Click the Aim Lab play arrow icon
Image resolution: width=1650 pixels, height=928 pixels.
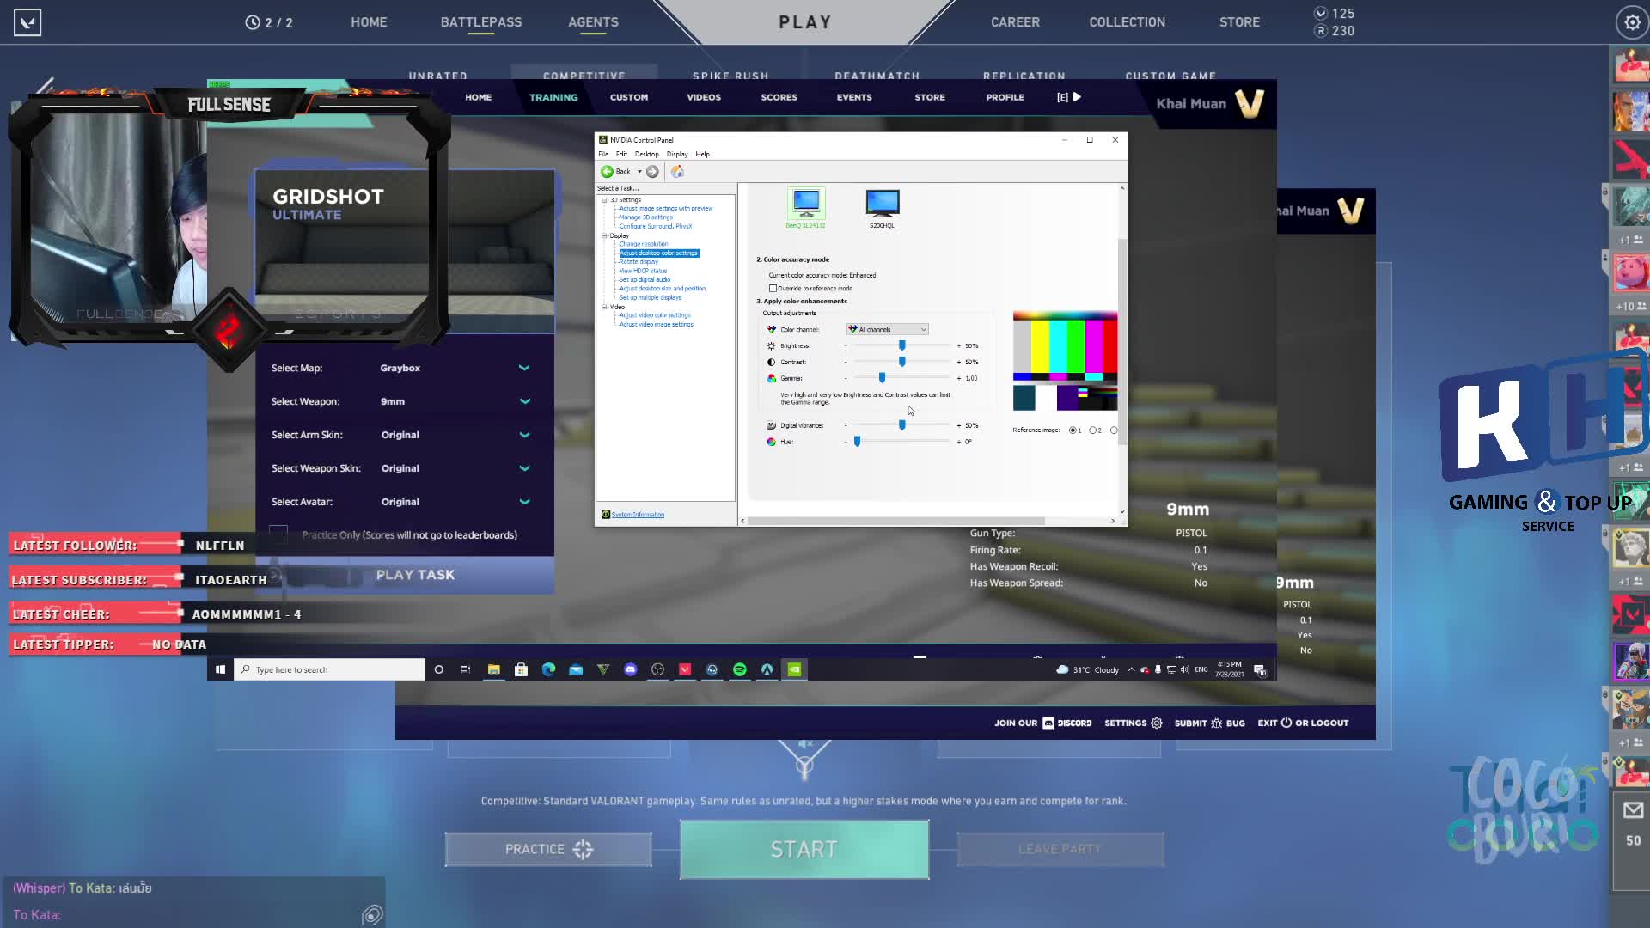tap(1077, 97)
